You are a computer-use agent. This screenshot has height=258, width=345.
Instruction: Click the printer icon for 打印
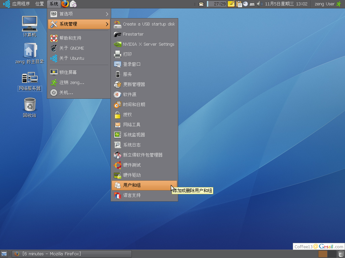tap(118, 54)
